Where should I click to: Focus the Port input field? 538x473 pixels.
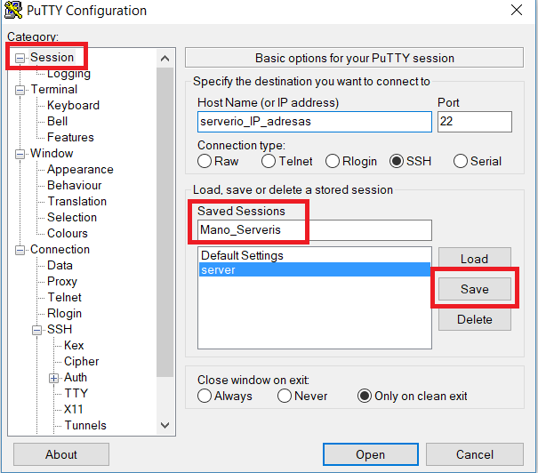point(475,122)
